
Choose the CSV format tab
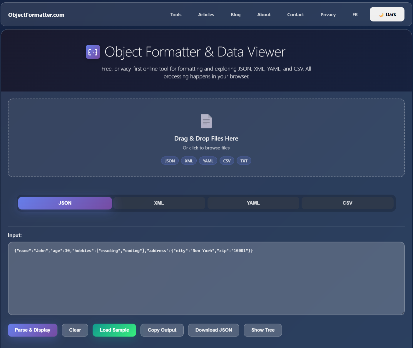[347, 203]
